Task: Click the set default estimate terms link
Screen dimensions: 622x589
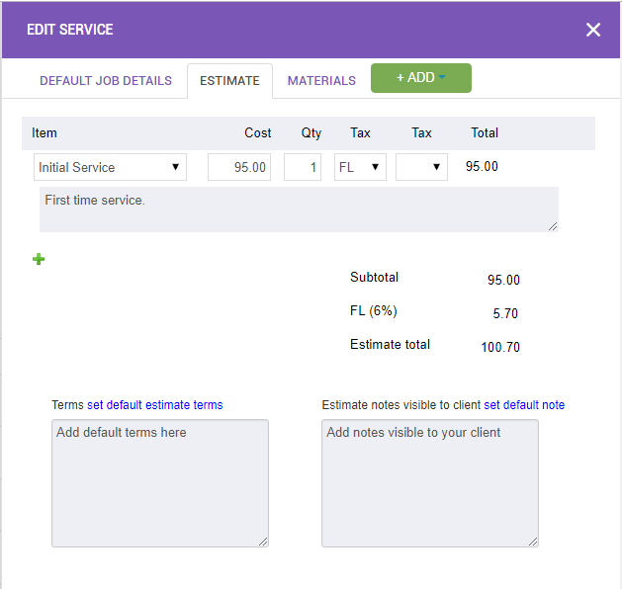Action: (155, 404)
